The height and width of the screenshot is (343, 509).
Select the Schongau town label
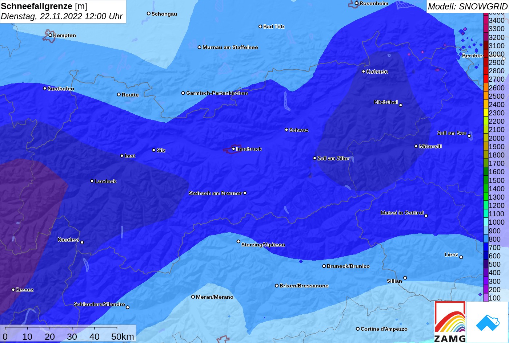[x=164, y=14]
